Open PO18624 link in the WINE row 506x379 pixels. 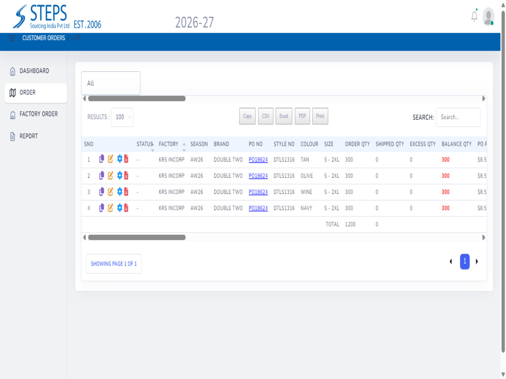258,192
